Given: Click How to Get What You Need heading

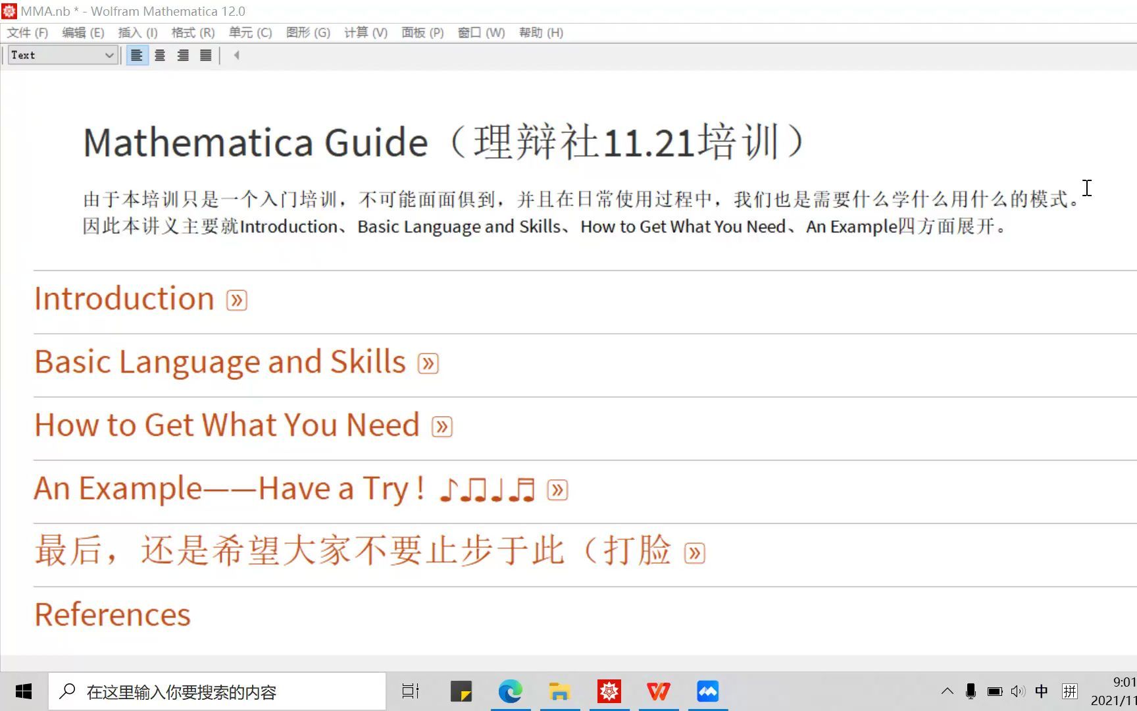Looking at the screenshot, I should tap(227, 425).
